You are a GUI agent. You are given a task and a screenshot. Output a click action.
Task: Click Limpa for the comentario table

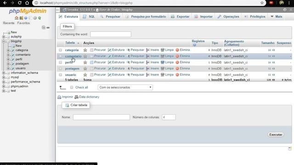pos(167,56)
